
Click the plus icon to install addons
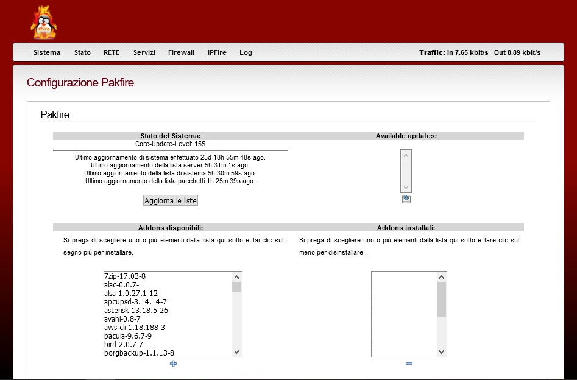click(173, 364)
